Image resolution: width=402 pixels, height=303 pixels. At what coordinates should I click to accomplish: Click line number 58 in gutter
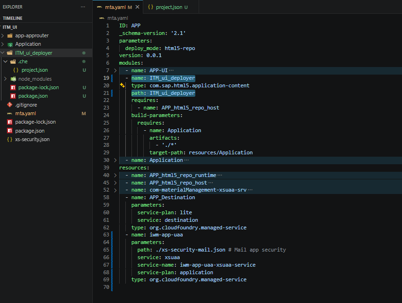pyautogui.click(x=106, y=197)
